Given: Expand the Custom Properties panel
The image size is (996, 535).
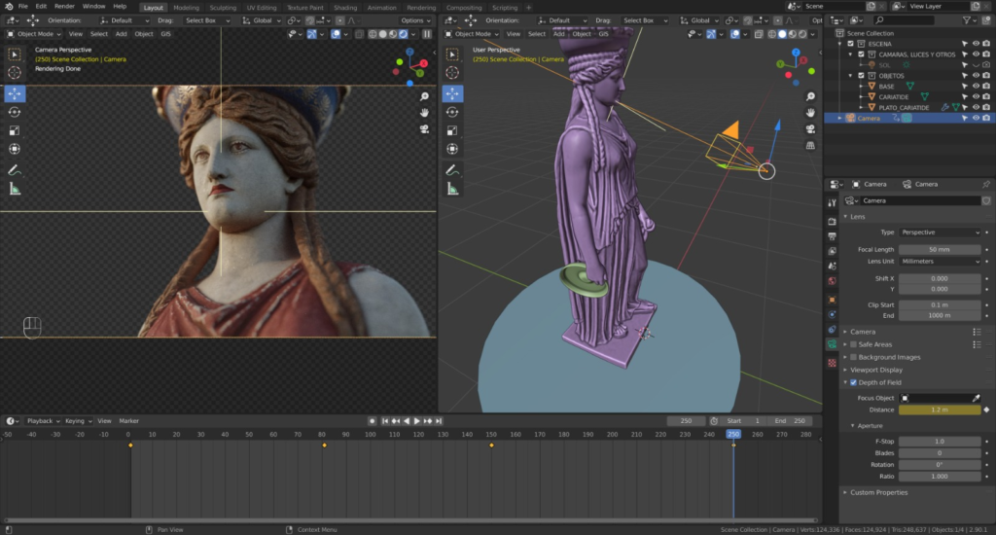Looking at the screenshot, I should point(878,492).
